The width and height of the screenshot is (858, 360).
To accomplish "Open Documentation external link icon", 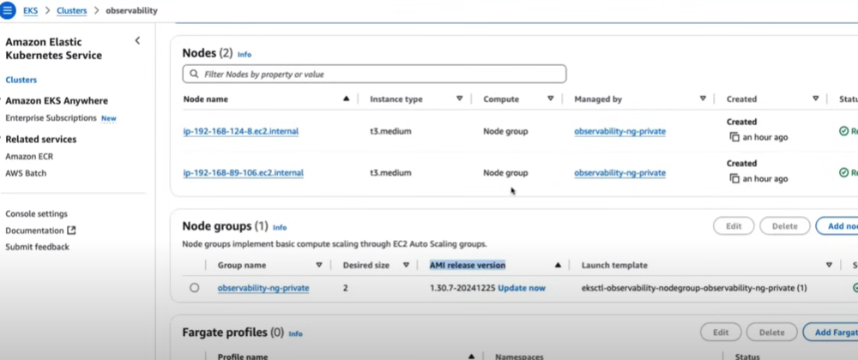I will pyautogui.click(x=71, y=231).
